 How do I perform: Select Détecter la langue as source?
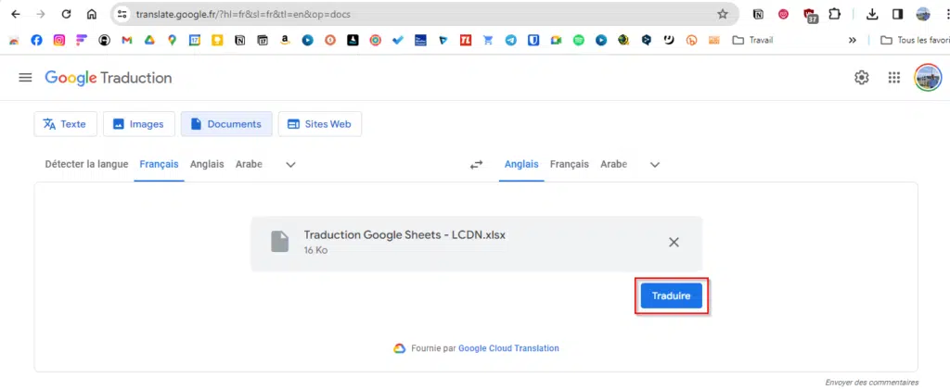click(x=86, y=165)
